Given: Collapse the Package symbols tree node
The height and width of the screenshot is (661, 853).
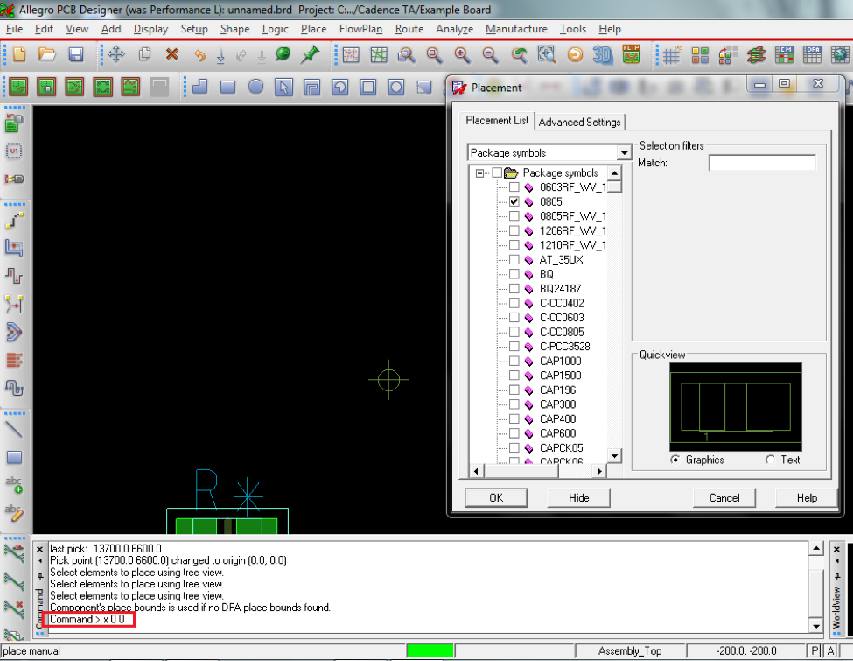Looking at the screenshot, I should click(x=479, y=173).
